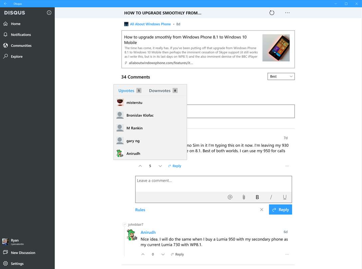
Task: Attach a file with paperclip icon
Action: point(244,197)
